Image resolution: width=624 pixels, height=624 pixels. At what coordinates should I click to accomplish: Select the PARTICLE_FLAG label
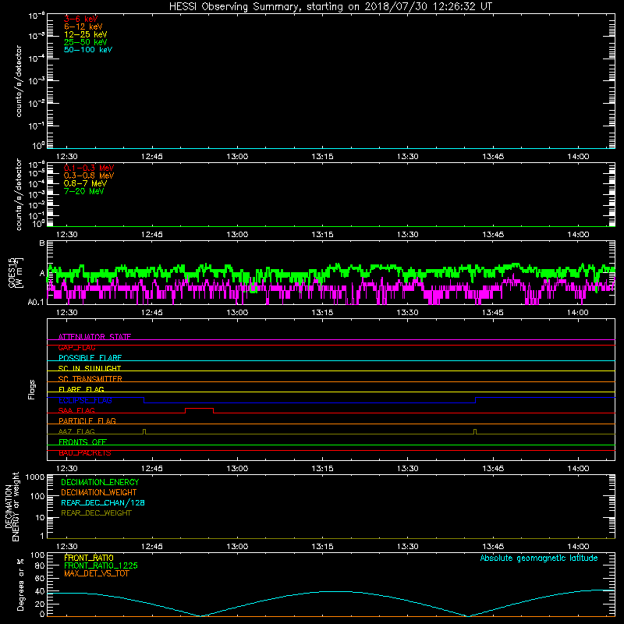point(87,420)
